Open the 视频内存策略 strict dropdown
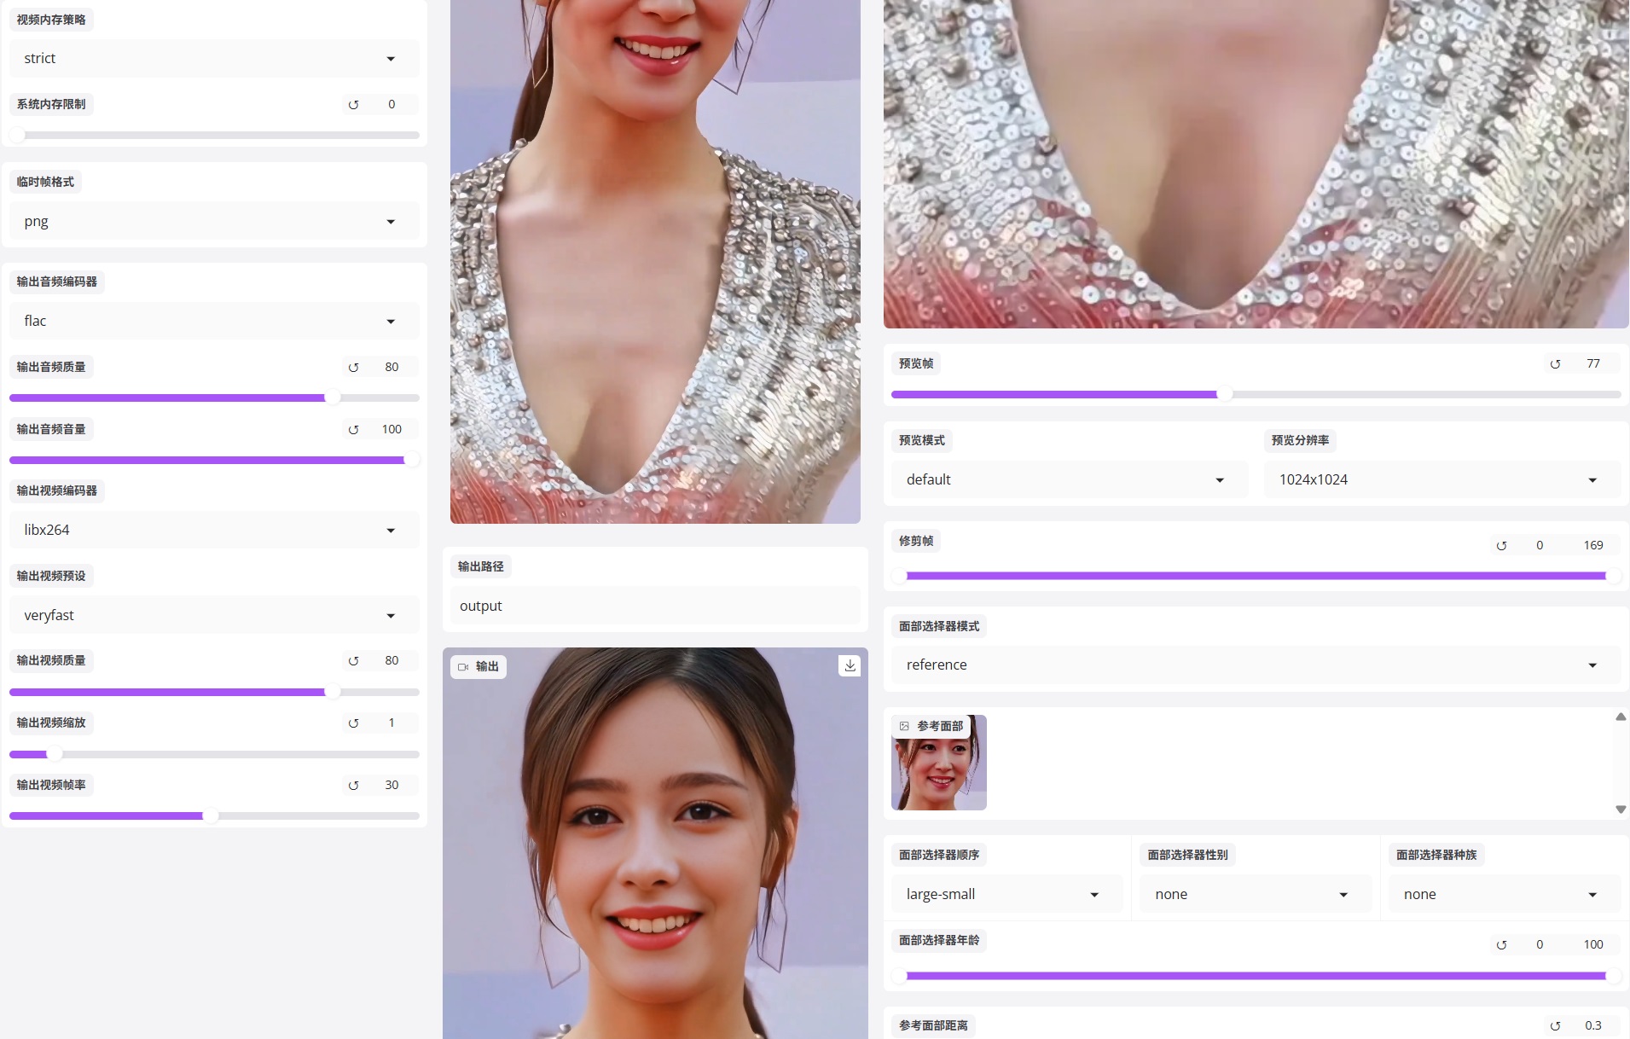The width and height of the screenshot is (1630, 1039). tap(213, 59)
